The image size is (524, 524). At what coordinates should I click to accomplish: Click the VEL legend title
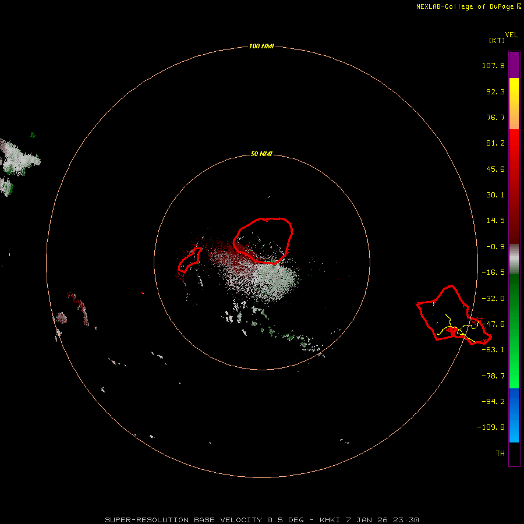tap(511, 35)
